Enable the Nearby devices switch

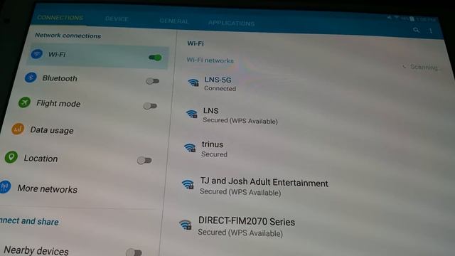click(134, 252)
